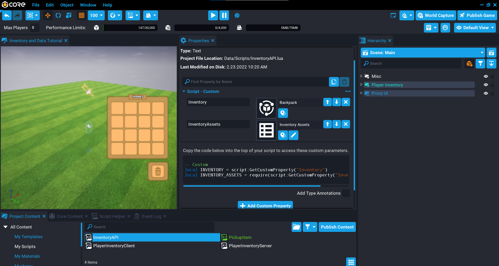Click the Pause preview button
The width and height of the screenshot is (499, 266).
click(224, 15)
